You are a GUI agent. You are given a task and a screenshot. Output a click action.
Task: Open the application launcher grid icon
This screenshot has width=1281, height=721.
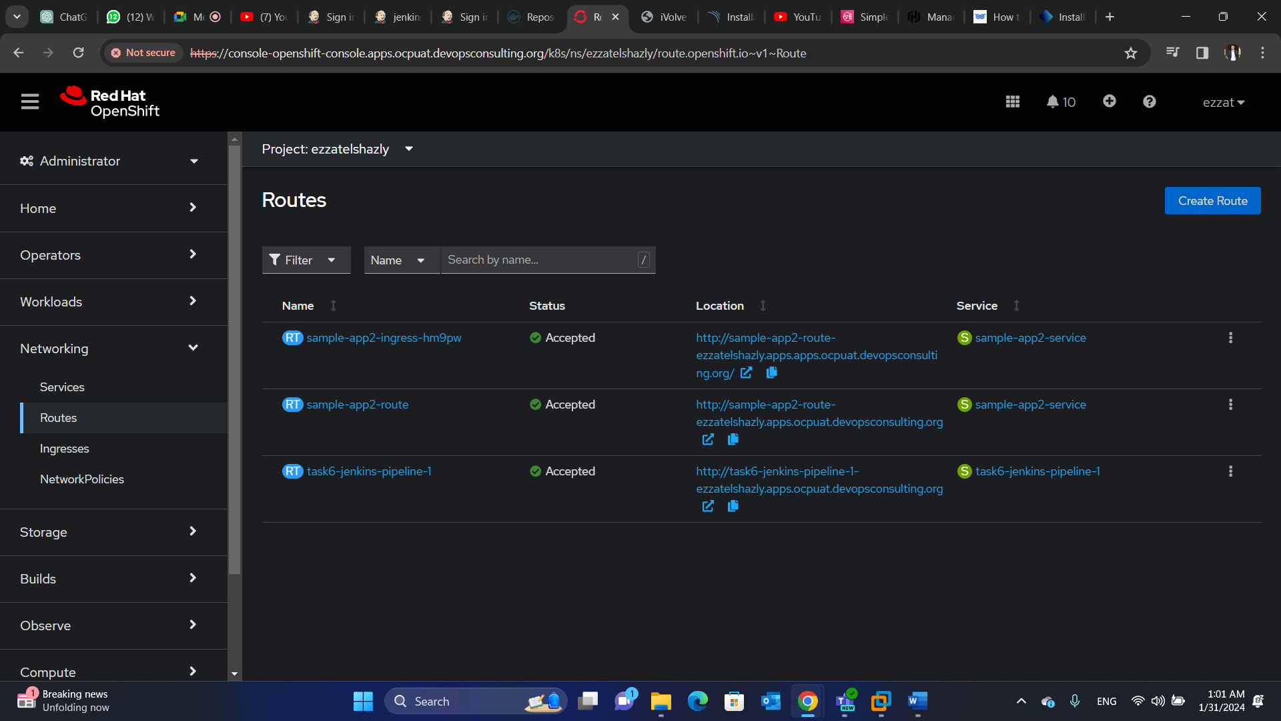pyautogui.click(x=1012, y=101)
